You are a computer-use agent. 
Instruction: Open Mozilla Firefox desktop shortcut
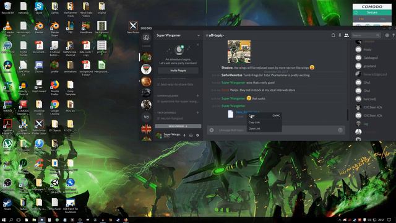point(54,87)
